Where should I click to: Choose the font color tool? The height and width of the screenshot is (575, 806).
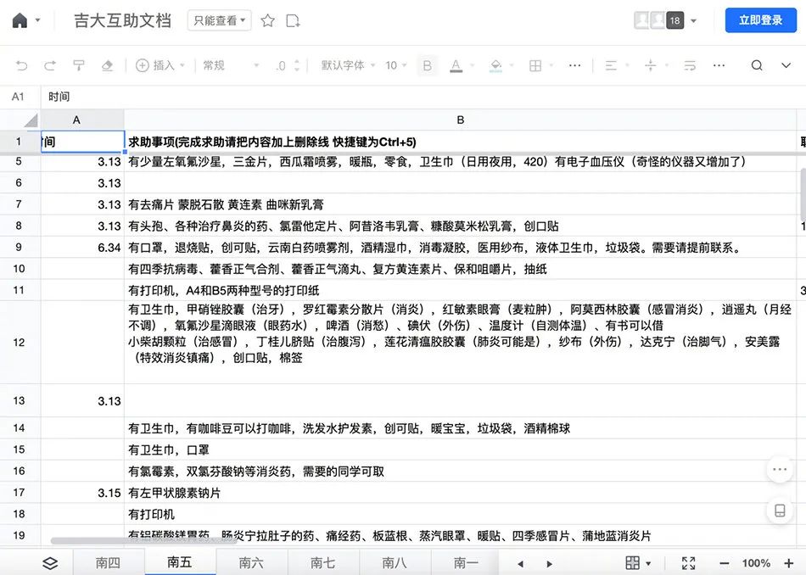point(456,65)
